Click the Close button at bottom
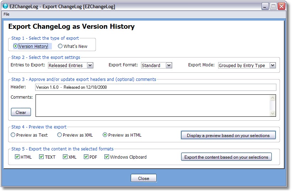Image resolution: width=292 pixels, height=192 pixels. pos(144,178)
